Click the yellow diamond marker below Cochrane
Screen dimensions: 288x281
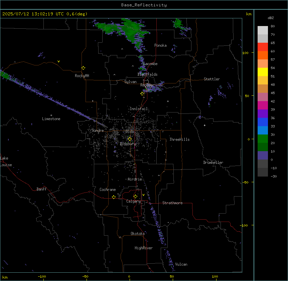click(x=114, y=197)
